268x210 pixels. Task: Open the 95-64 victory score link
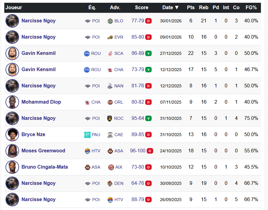(138, 118)
